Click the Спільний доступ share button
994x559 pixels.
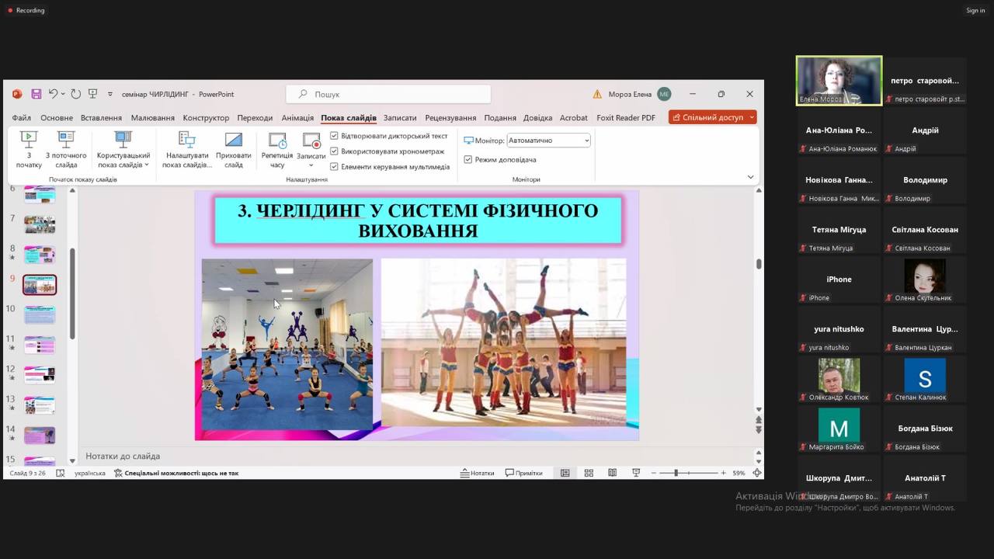pos(712,117)
